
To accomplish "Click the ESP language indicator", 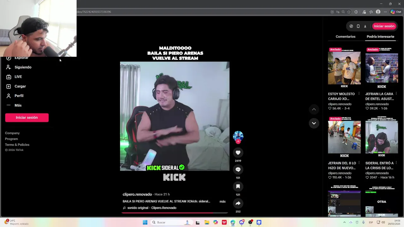I will (371, 222).
